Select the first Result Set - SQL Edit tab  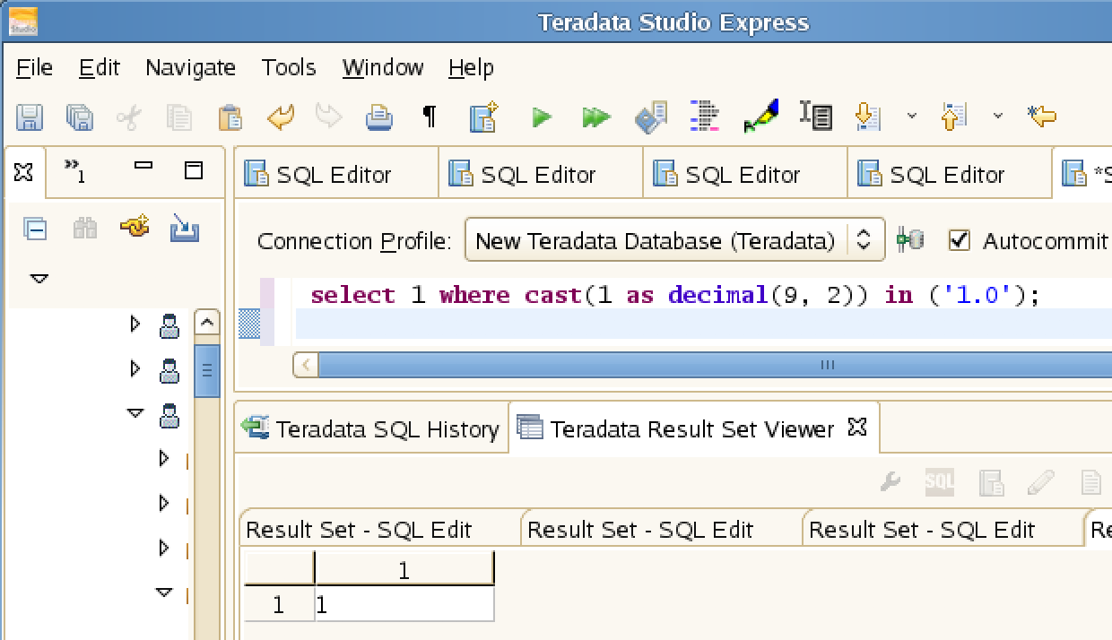pos(381,529)
